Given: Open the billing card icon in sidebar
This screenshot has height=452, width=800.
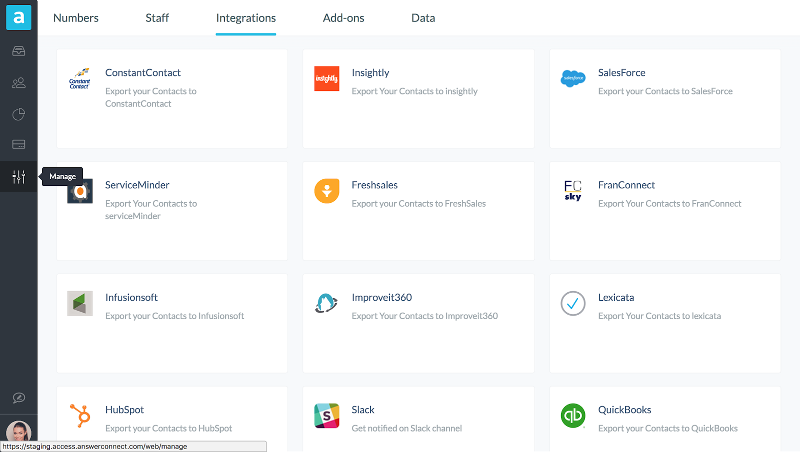Looking at the screenshot, I should point(18,144).
